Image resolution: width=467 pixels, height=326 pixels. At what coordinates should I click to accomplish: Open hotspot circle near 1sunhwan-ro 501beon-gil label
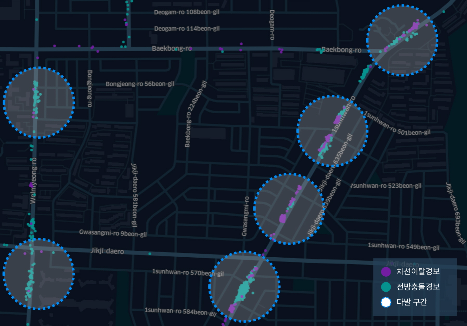(x=332, y=131)
